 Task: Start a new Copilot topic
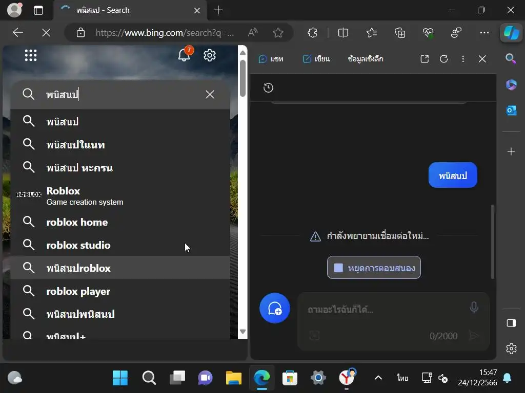275,308
